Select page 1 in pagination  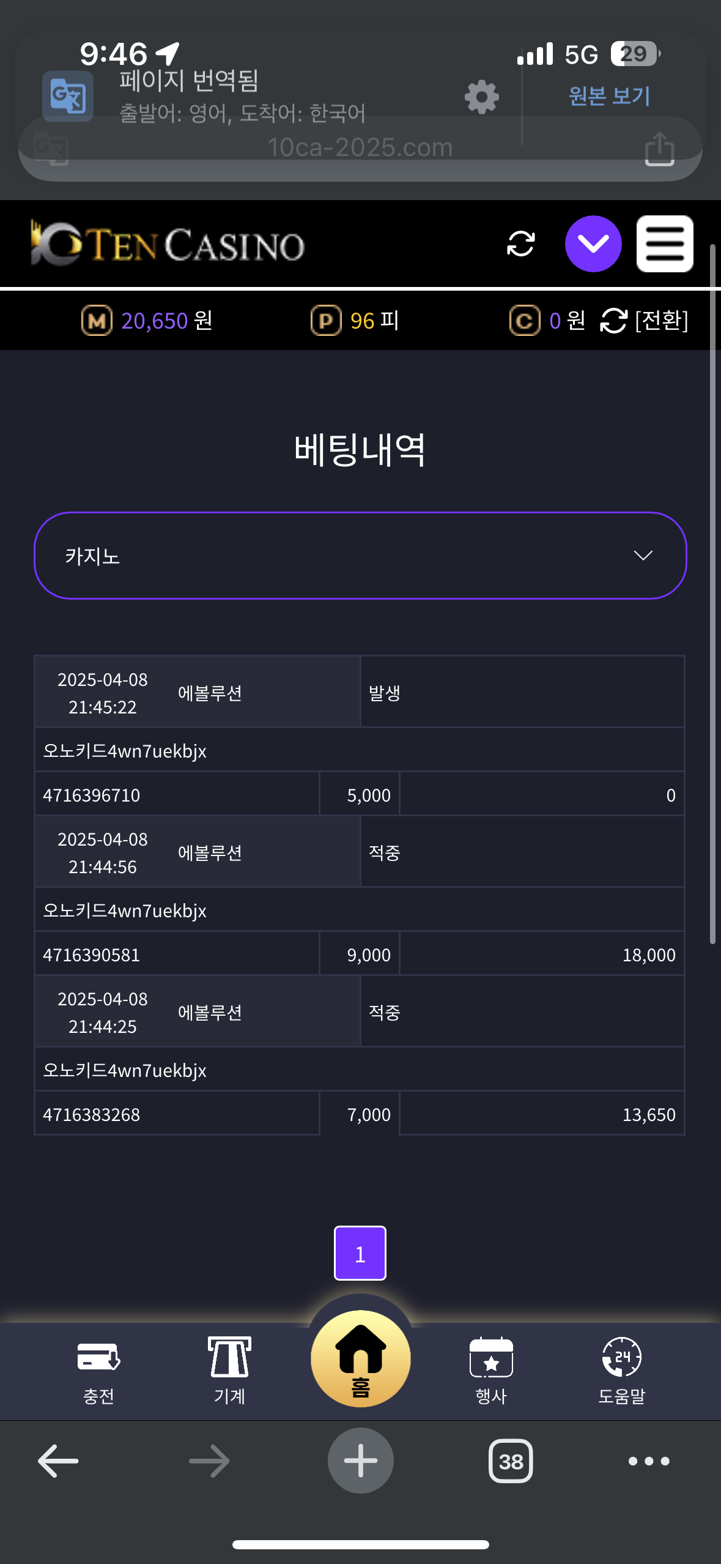(360, 1253)
